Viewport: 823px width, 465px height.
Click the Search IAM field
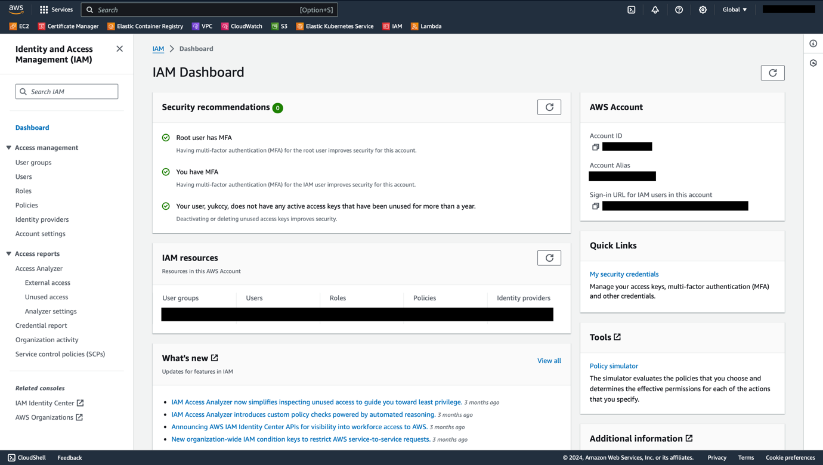67,92
